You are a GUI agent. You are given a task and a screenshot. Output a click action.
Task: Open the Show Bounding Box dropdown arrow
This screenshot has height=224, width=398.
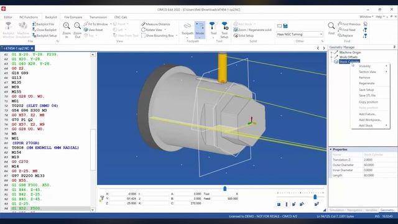(177, 35)
